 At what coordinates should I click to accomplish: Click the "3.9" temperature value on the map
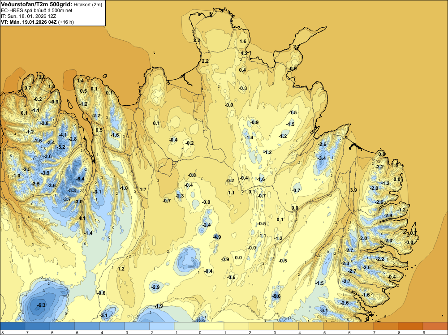[353, 190]
